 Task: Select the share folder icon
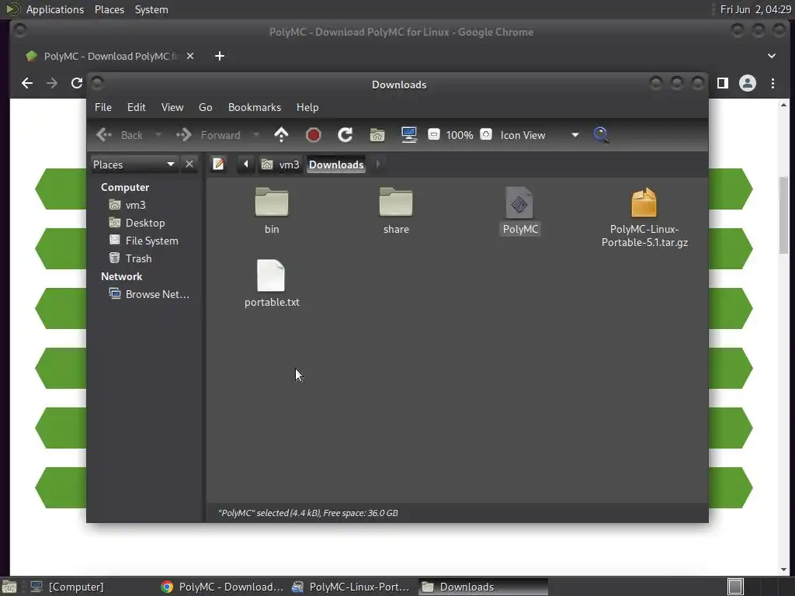396,203
